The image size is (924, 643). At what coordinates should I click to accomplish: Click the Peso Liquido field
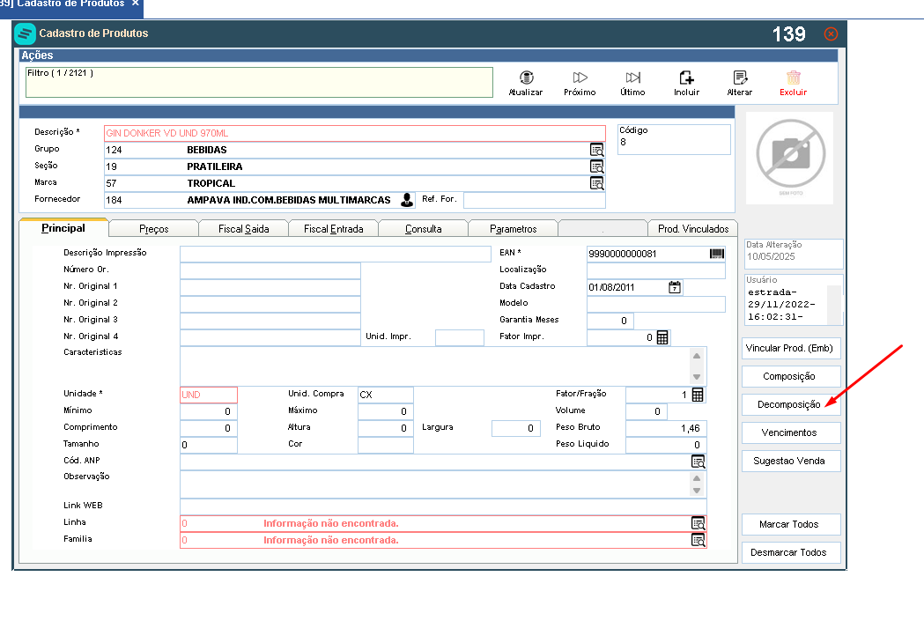pyautogui.click(x=666, y=445)
